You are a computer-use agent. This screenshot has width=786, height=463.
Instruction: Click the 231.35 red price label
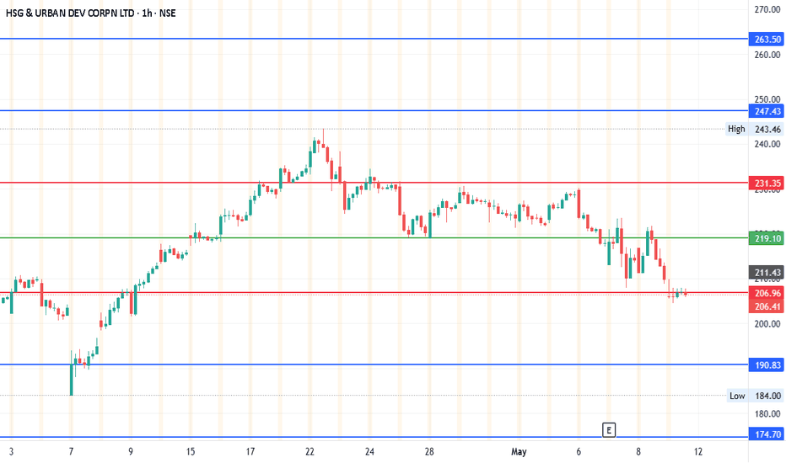pos(767,184)
